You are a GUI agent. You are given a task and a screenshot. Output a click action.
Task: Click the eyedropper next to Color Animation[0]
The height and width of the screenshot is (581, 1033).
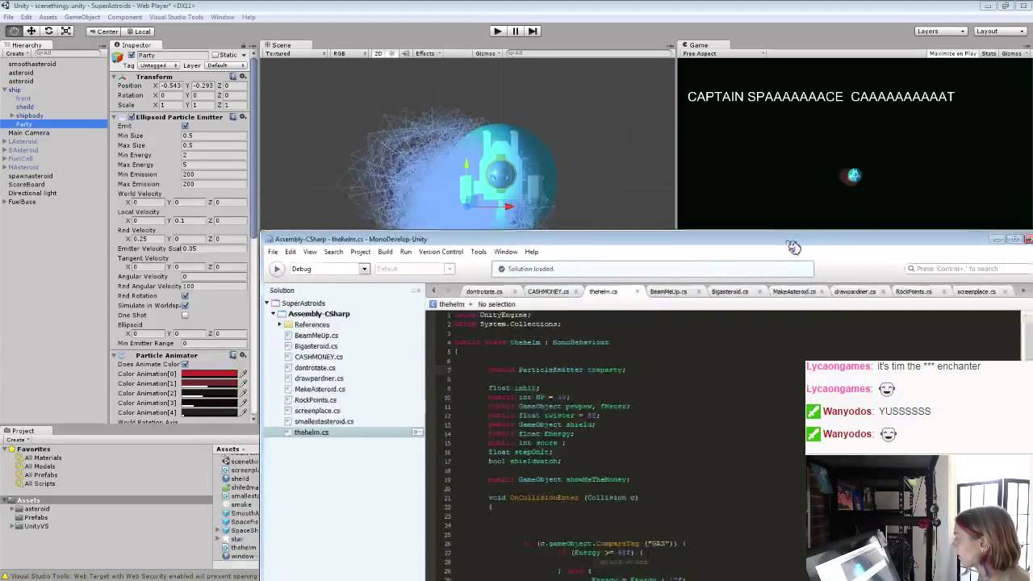point(243,374)
